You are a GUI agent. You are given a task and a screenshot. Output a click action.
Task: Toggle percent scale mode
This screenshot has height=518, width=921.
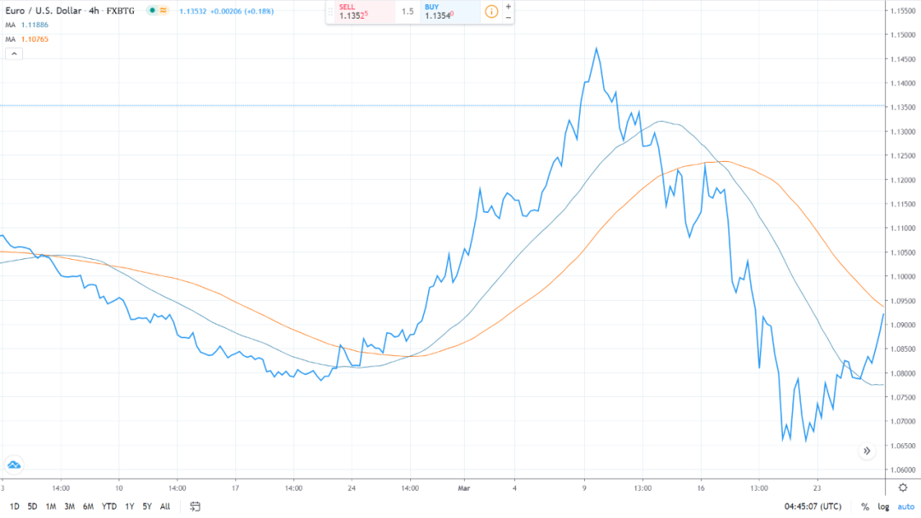[865, 506]
